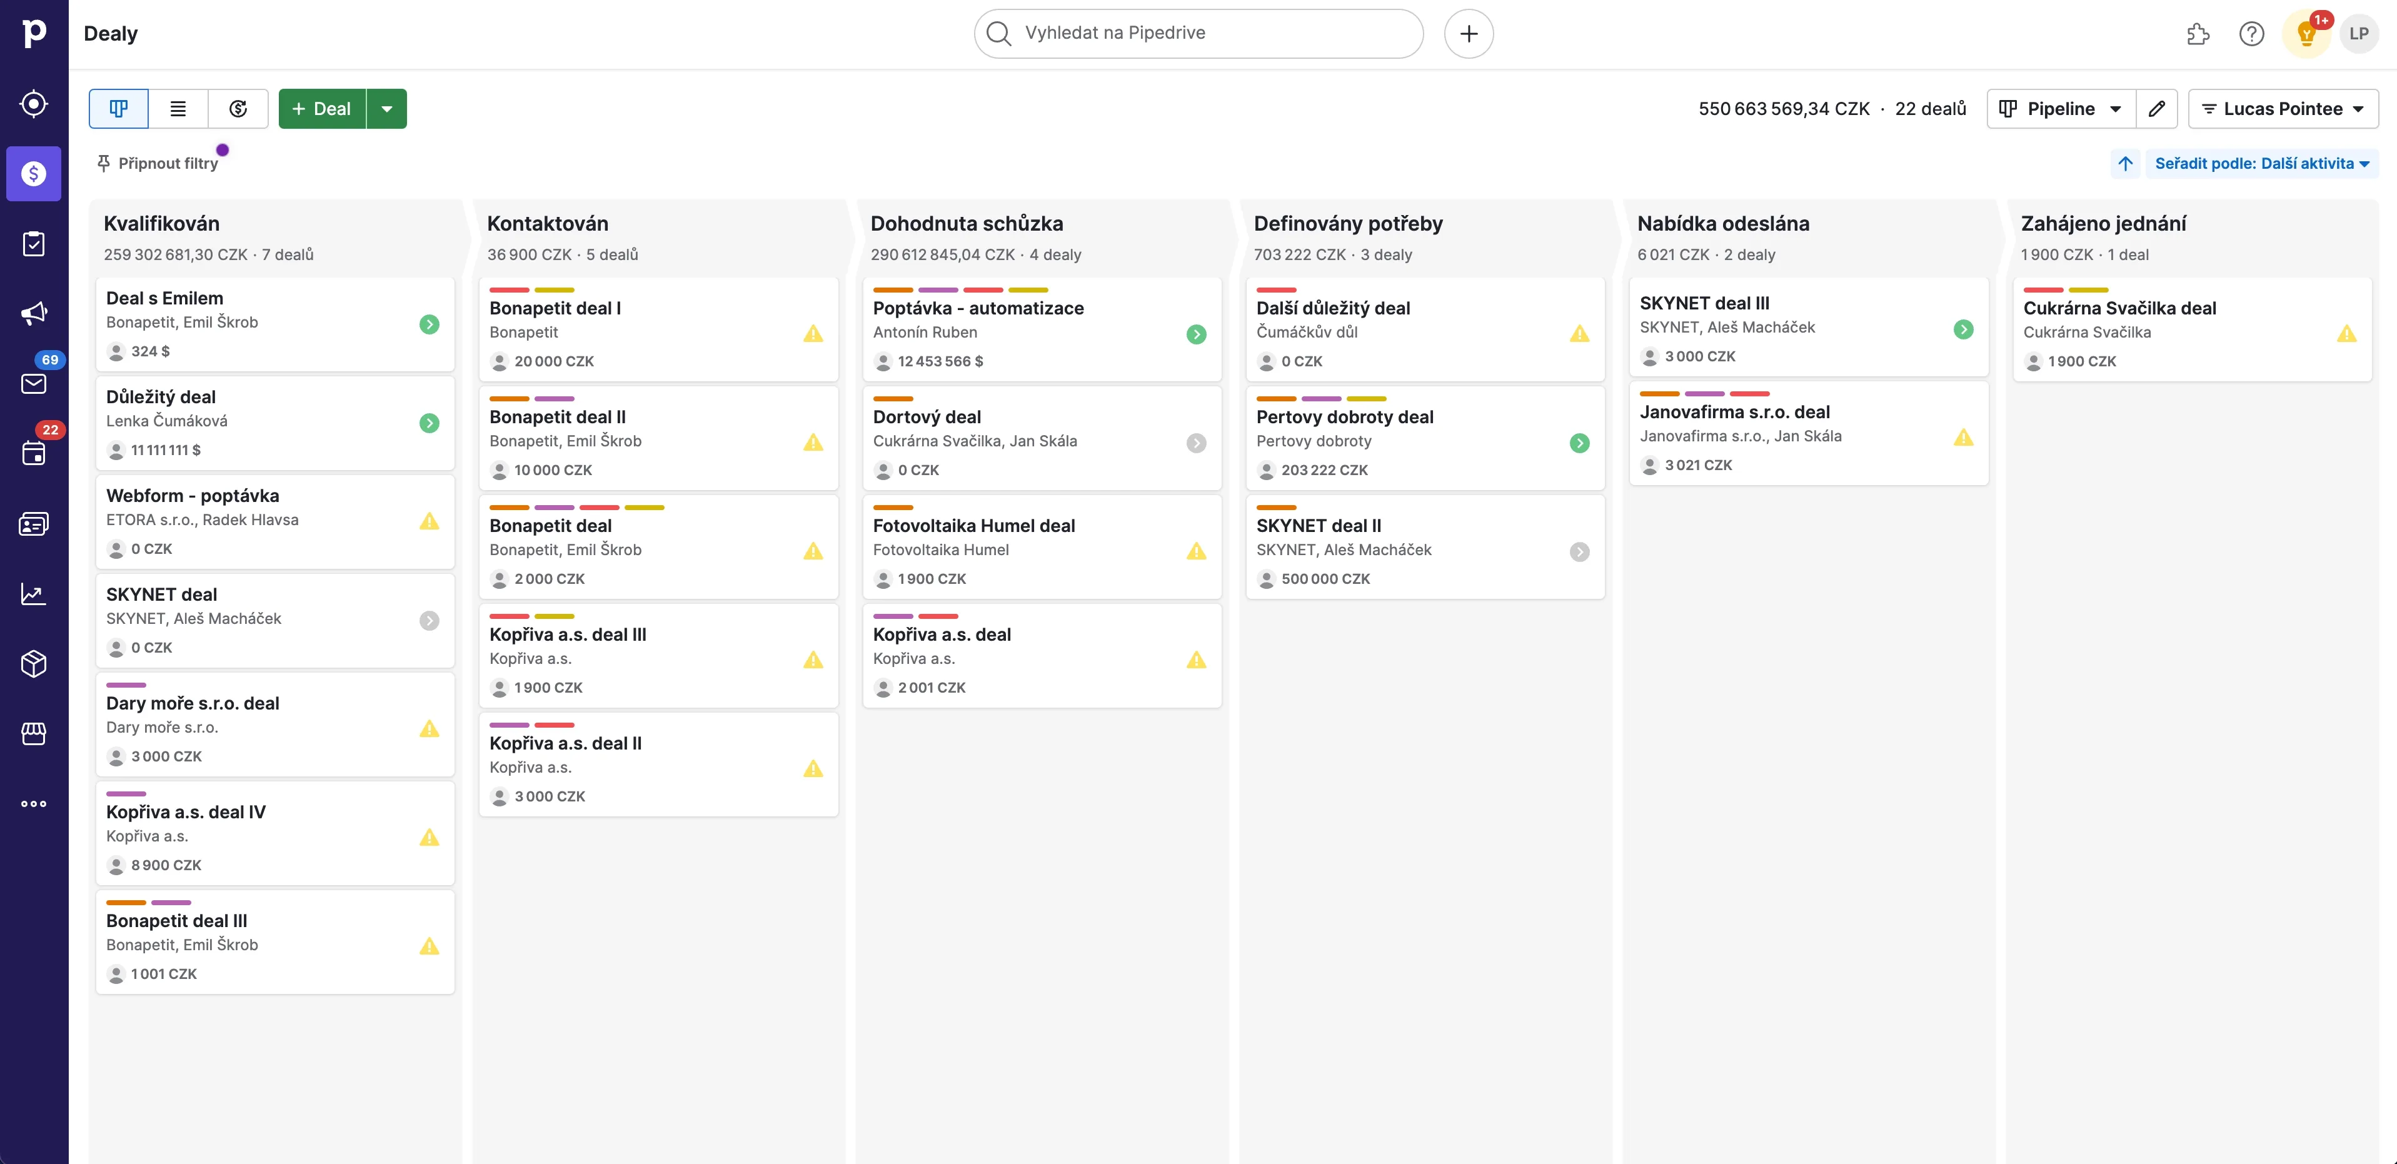Viewport: 2397px width, 1164px height.
Task: Open the forecast view with currency icon
Action: (238, 108)
